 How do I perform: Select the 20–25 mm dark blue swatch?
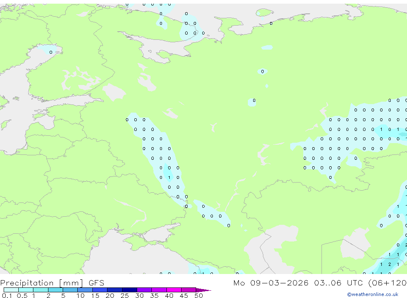point(115,290)
